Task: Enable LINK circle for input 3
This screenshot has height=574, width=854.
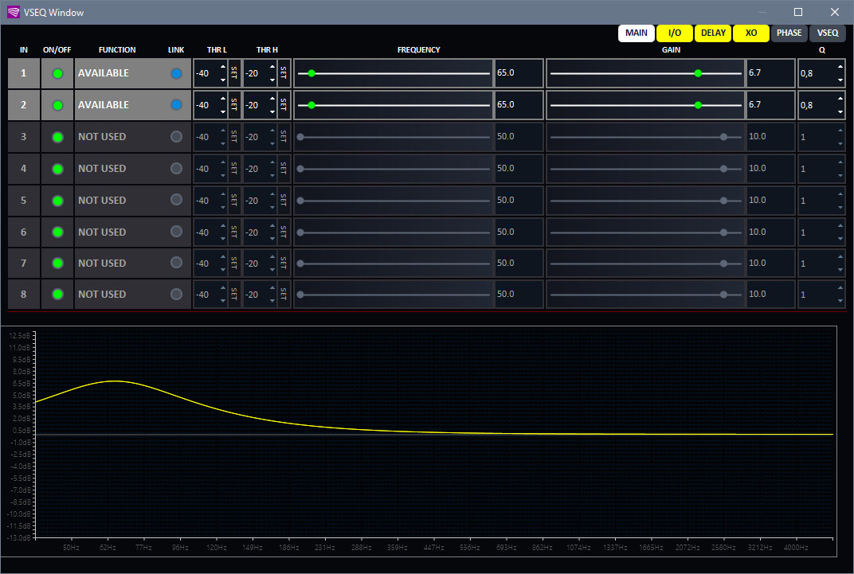Action: pos(176,137)
